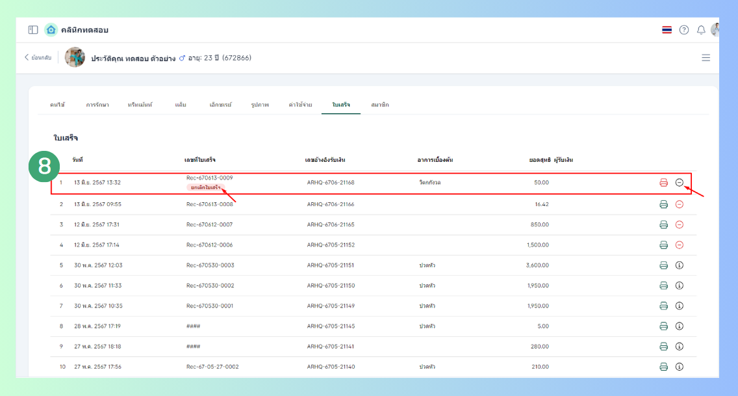
Task: Toggle the sidebar panel icon
Action: [x=33, y=30]
